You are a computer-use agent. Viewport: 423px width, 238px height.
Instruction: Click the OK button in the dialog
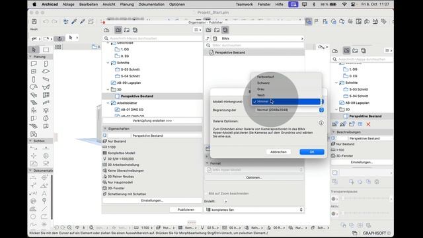(x=312, y=152)
